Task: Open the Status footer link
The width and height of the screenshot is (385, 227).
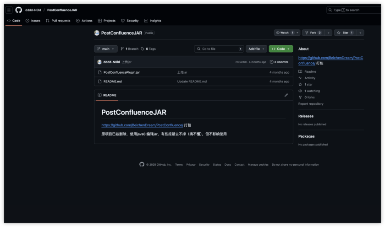Action: (x=217, y=165)
